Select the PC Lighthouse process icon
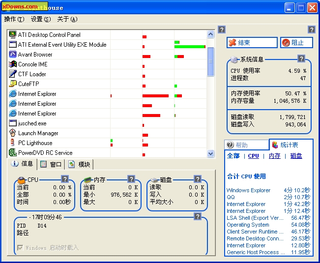This screenshot has width=320, height=263. 12,143
